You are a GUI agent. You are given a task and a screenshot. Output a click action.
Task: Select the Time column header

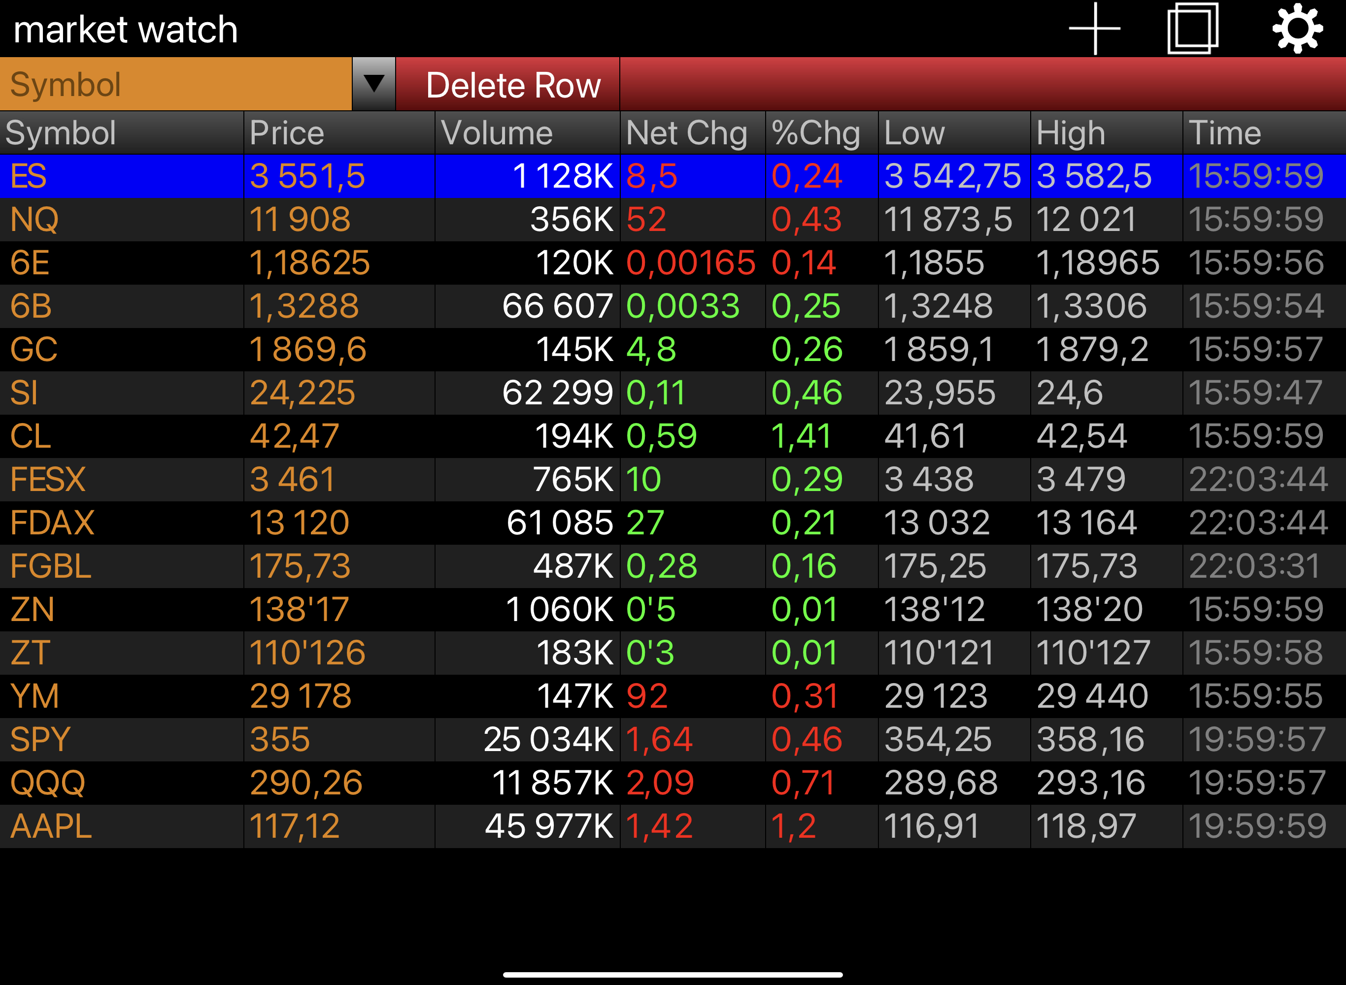1263,132
